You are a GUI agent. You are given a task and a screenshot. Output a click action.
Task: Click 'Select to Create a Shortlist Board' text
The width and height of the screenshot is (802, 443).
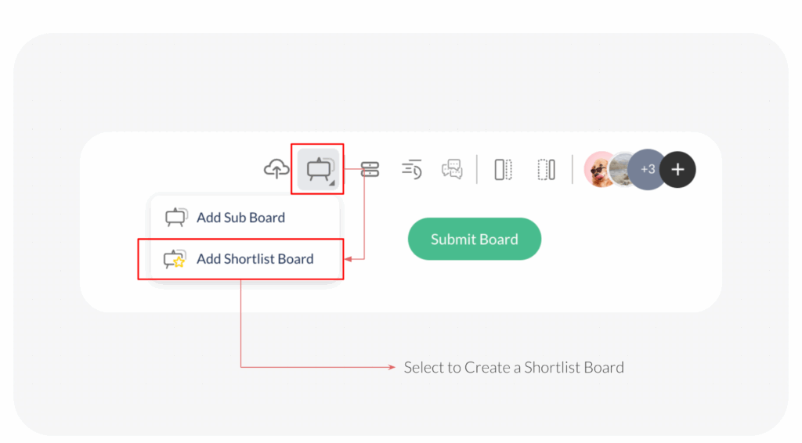pyautogui.click(x=514, y=367)
